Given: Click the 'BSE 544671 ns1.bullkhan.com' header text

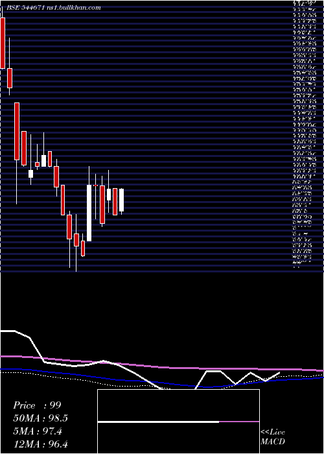Looking at the screenshot, I should pos(54,8).
